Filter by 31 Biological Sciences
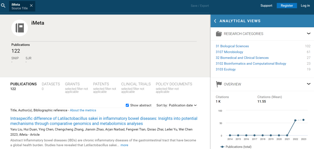The width and height of the screenshot is (314, 149). [232, 46]
